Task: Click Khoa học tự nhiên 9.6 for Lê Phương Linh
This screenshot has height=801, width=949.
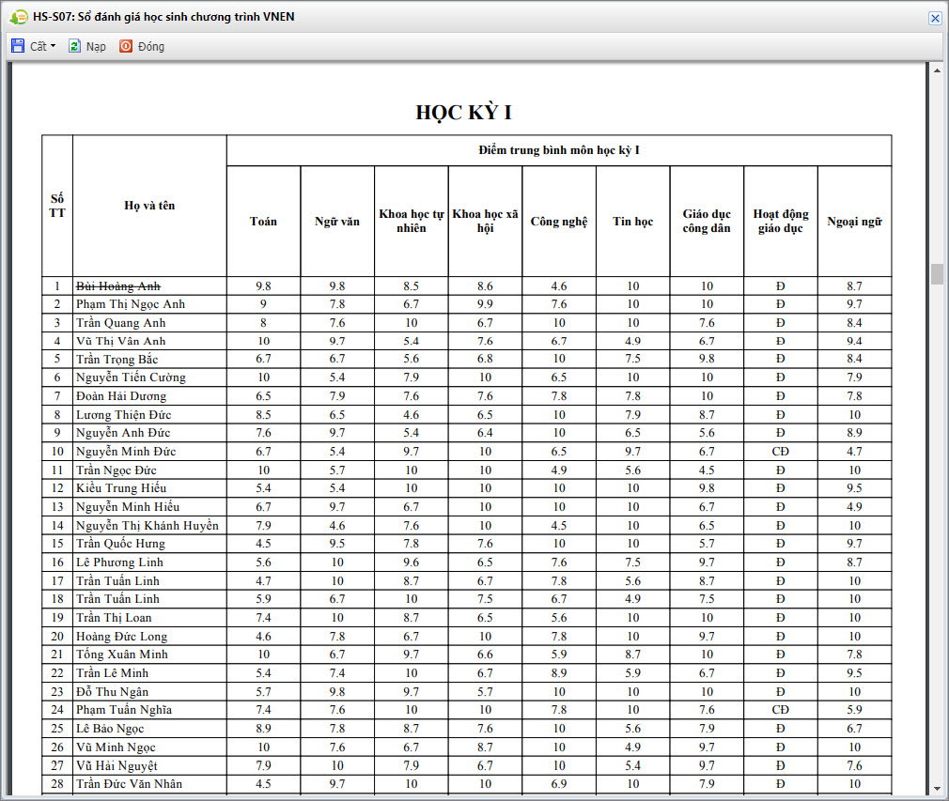Action: (x=412, y=562)
